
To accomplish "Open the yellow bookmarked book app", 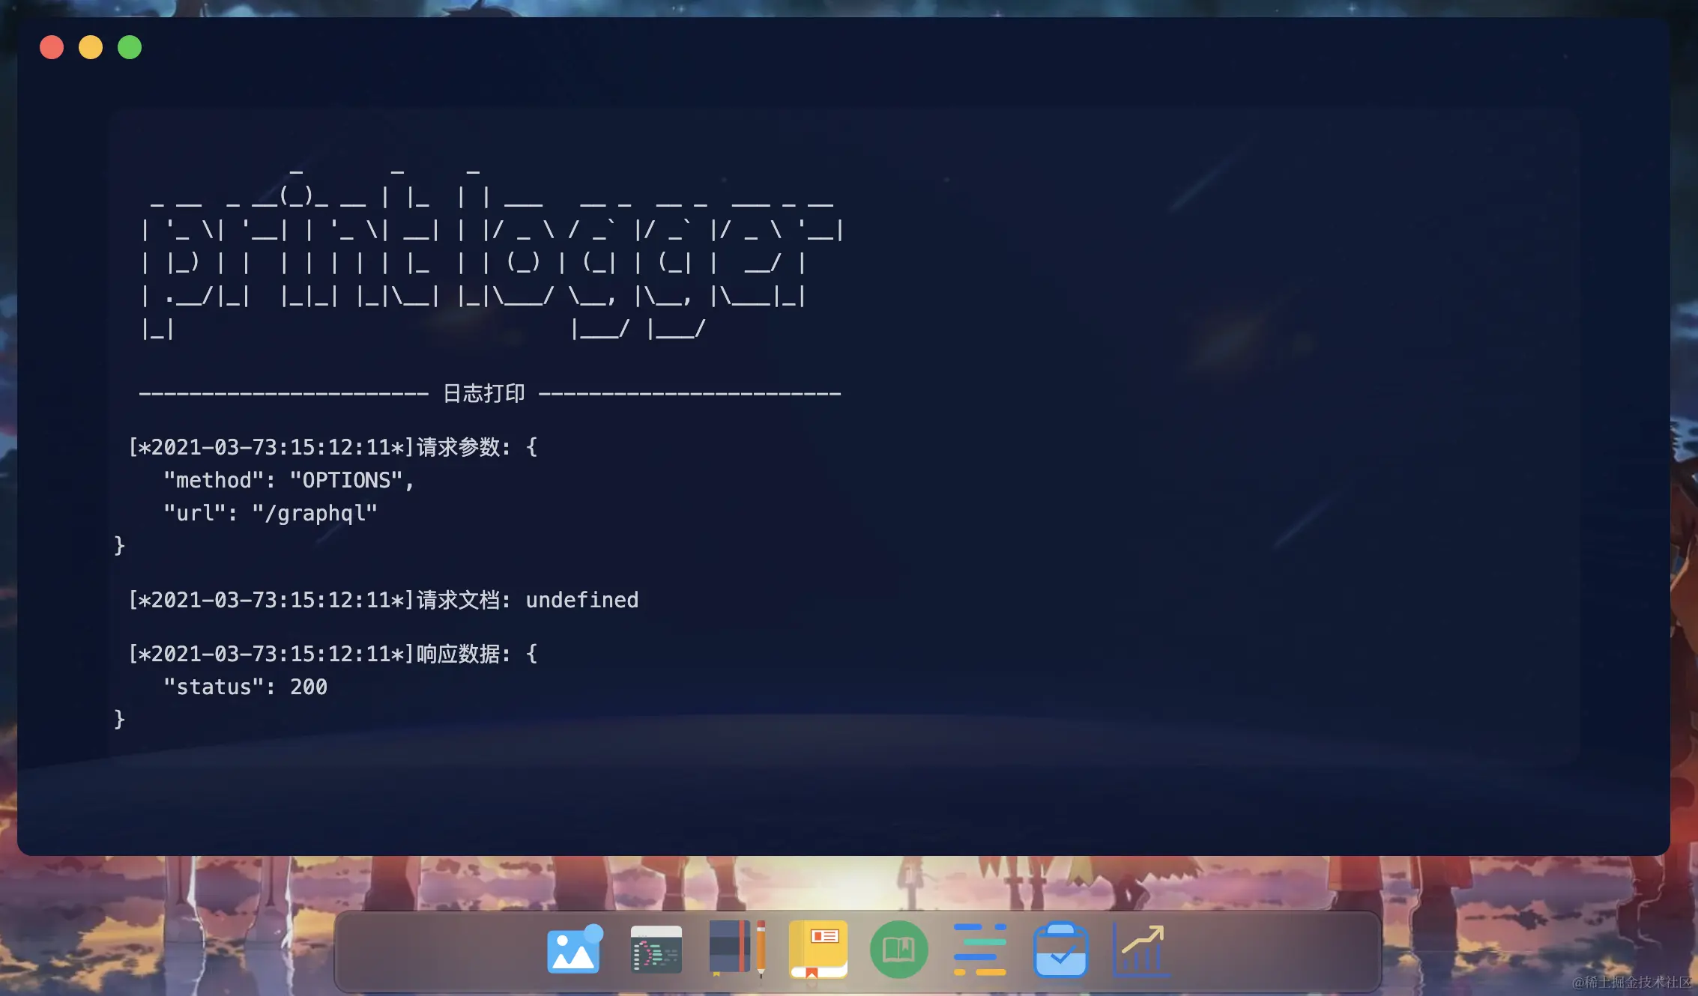I will coord(818,949).
